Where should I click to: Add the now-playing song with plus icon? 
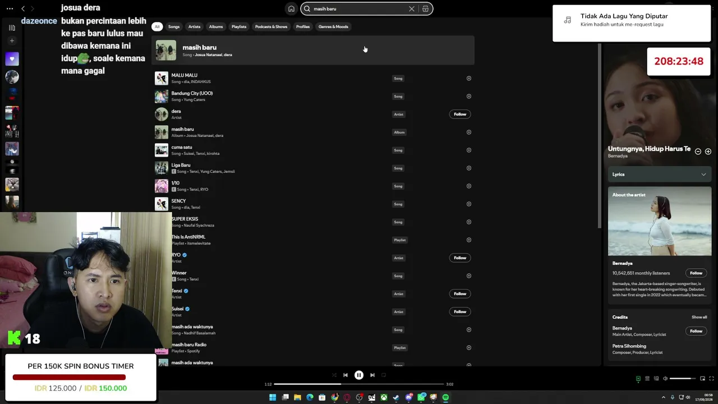click(x=708, y=151)
